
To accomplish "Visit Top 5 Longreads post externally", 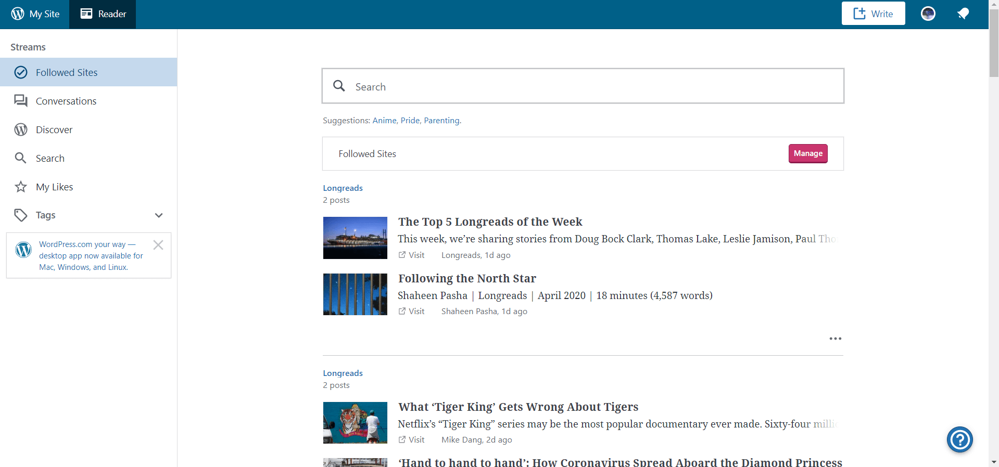I will pyautogui.click(x=411, y=255).
